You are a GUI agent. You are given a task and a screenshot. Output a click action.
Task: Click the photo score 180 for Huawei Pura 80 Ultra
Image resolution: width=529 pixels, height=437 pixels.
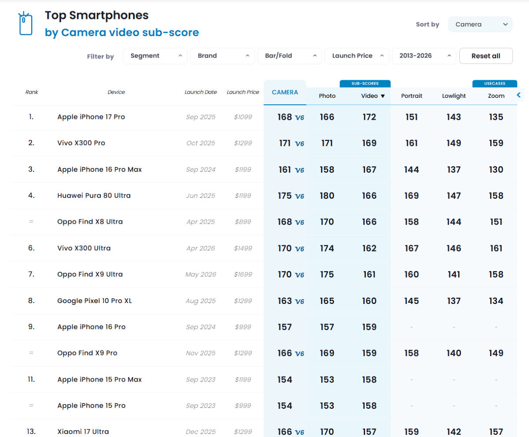click(x=327, y=196)
